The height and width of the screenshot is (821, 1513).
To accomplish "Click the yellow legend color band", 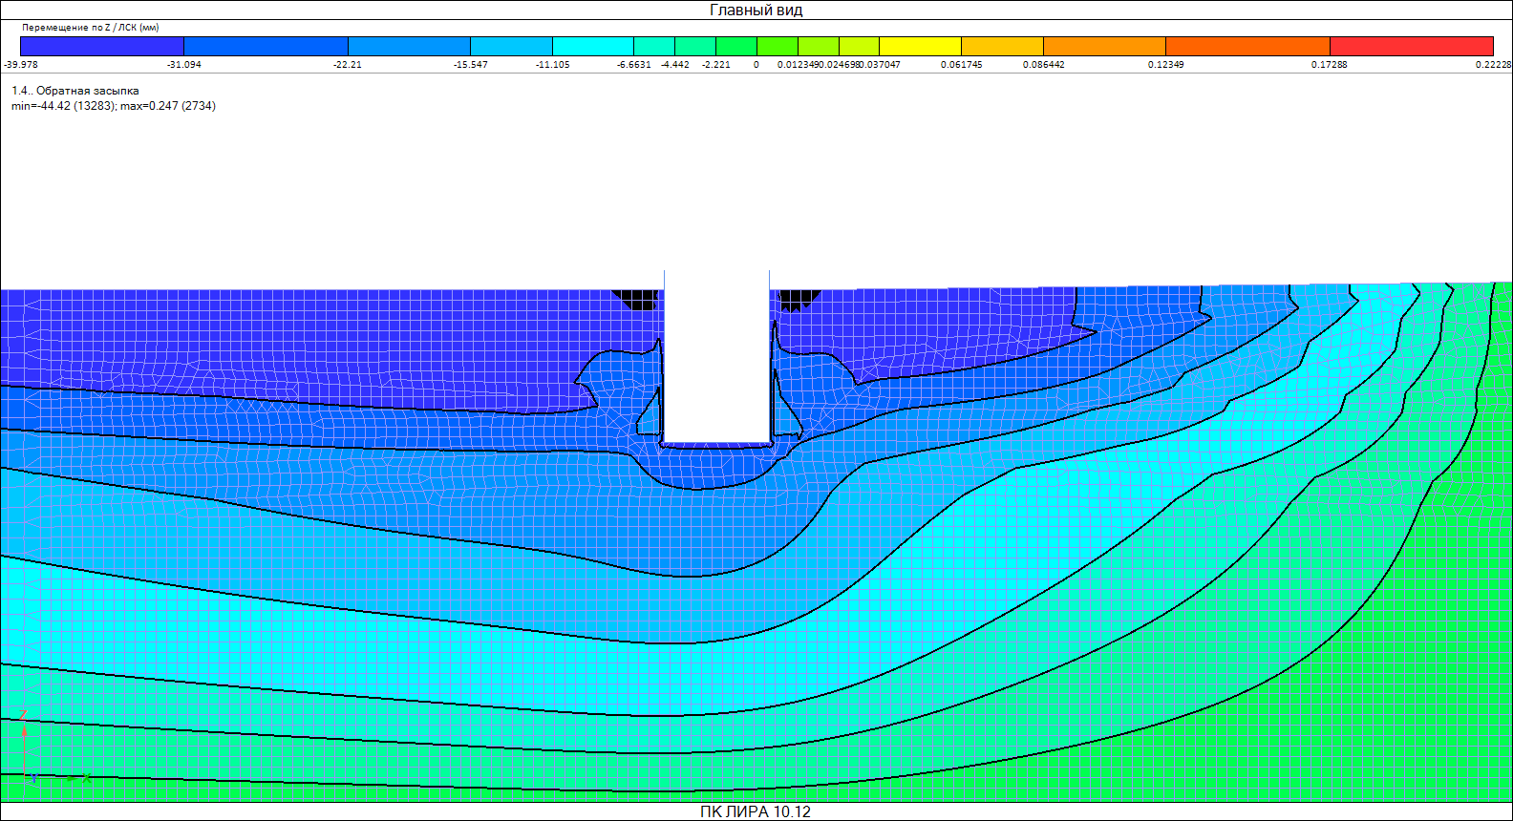I will point(920,46).
